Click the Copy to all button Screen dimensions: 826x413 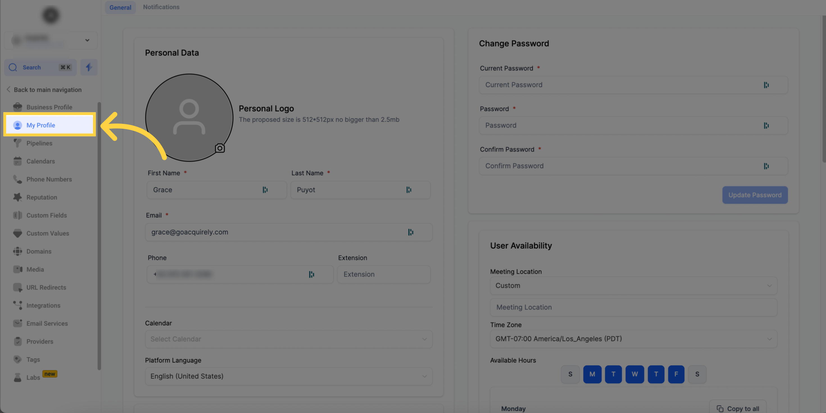tap(738, 407)
